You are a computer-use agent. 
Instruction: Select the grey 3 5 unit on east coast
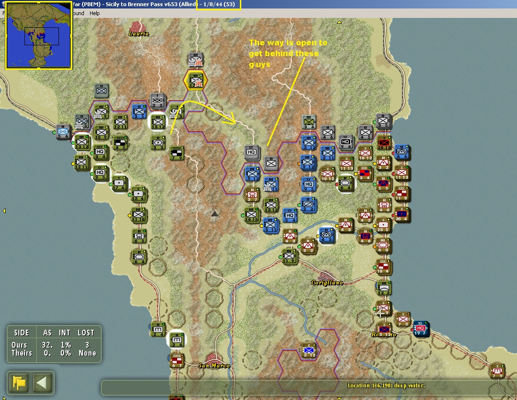pos(384,121)
